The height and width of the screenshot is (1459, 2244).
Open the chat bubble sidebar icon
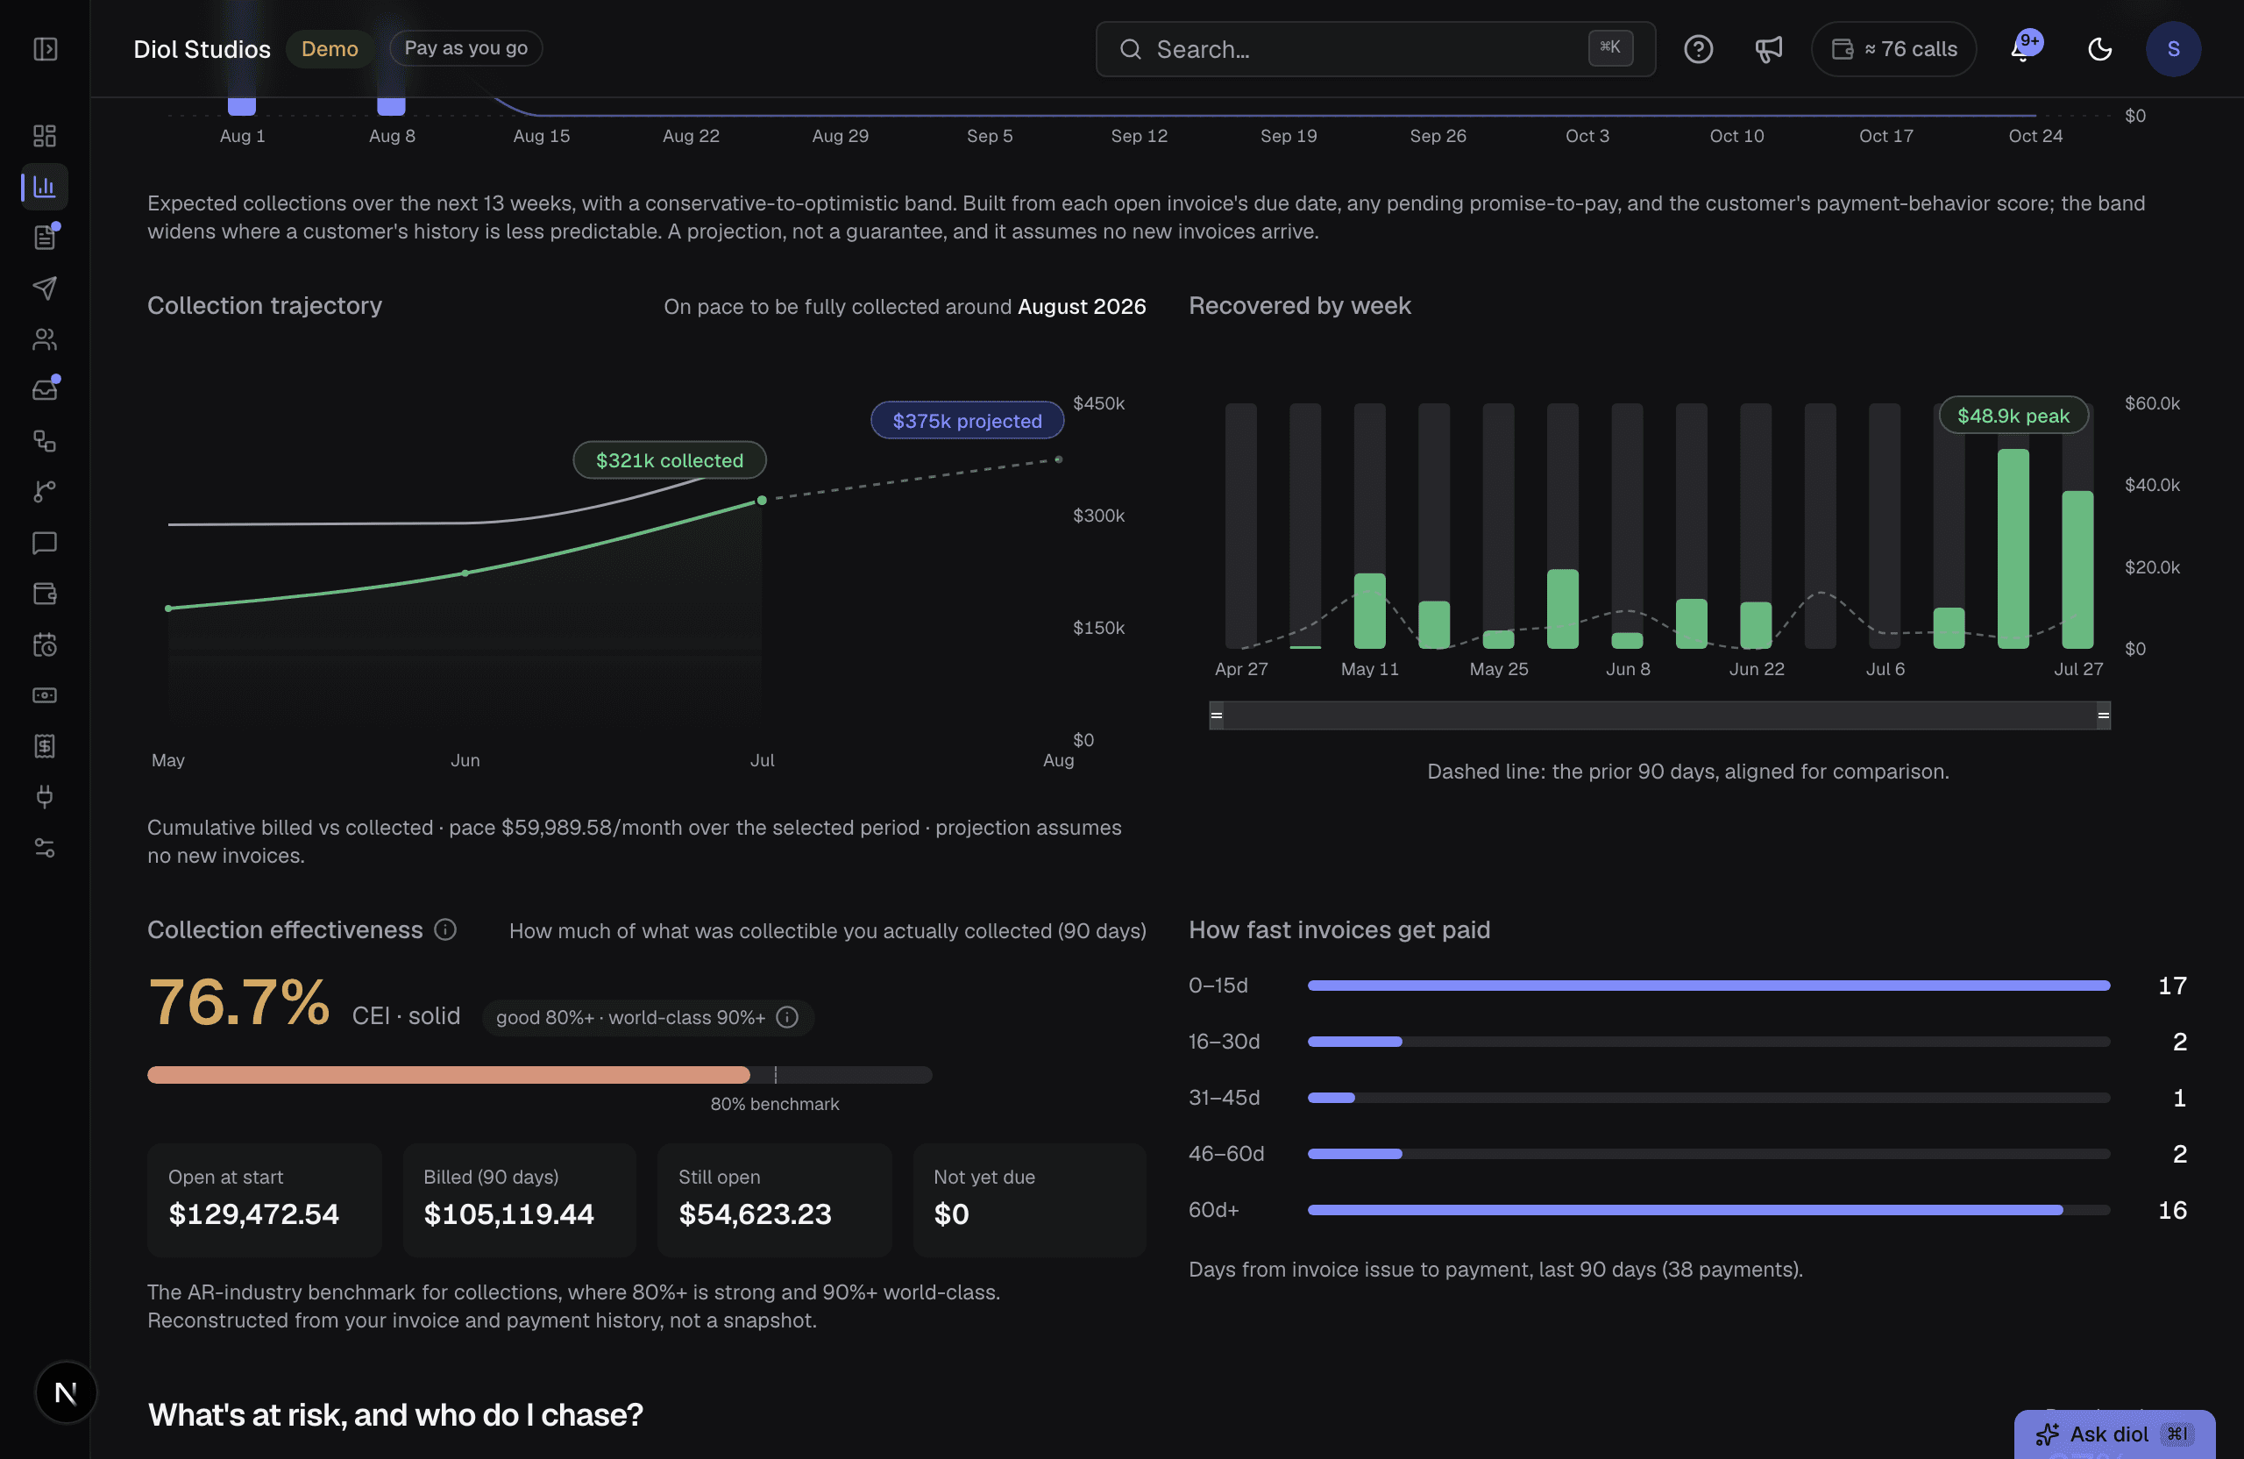(x=45, y=542)
